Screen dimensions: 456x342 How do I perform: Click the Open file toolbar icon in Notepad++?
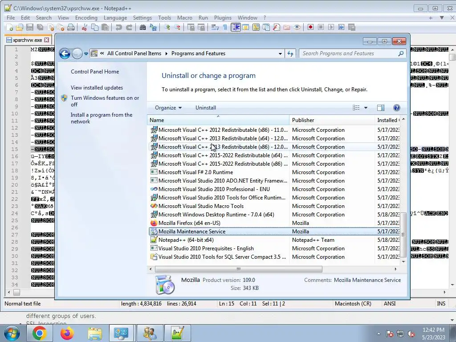(20, 27)
